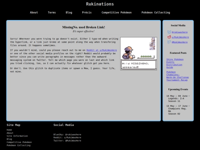
Task: Open the About nav item
Action: [x=34, y=13]
